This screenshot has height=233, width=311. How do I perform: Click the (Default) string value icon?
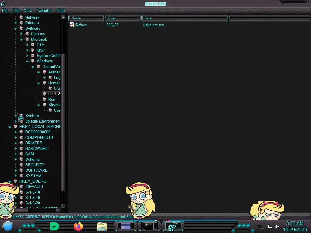(x=72, y=25)
